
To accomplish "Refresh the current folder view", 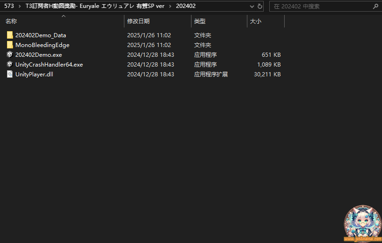I will (x=260, y=6).
